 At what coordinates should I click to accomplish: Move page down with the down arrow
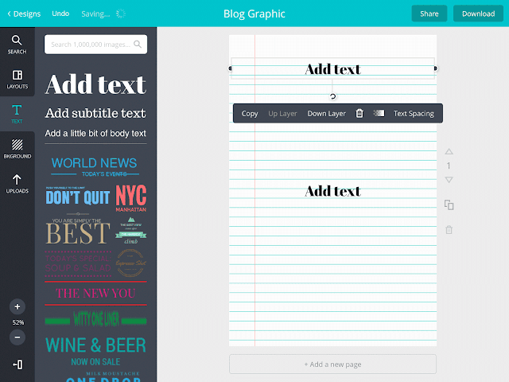pyautogui.click(x=449, y=180)
